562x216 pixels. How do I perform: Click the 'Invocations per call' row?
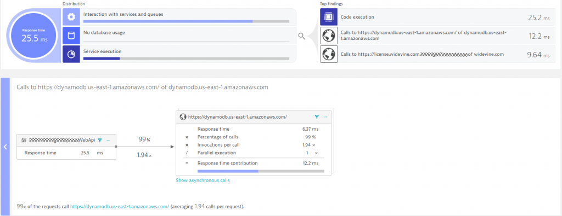point(254,145)
